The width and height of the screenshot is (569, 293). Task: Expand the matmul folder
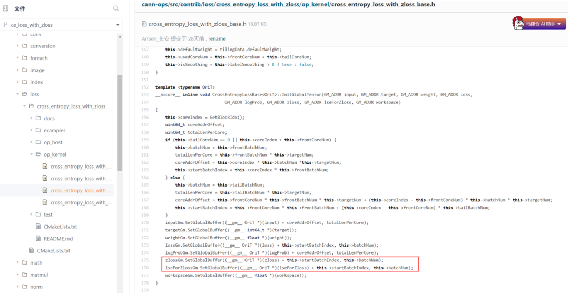(x=18, y=275)
